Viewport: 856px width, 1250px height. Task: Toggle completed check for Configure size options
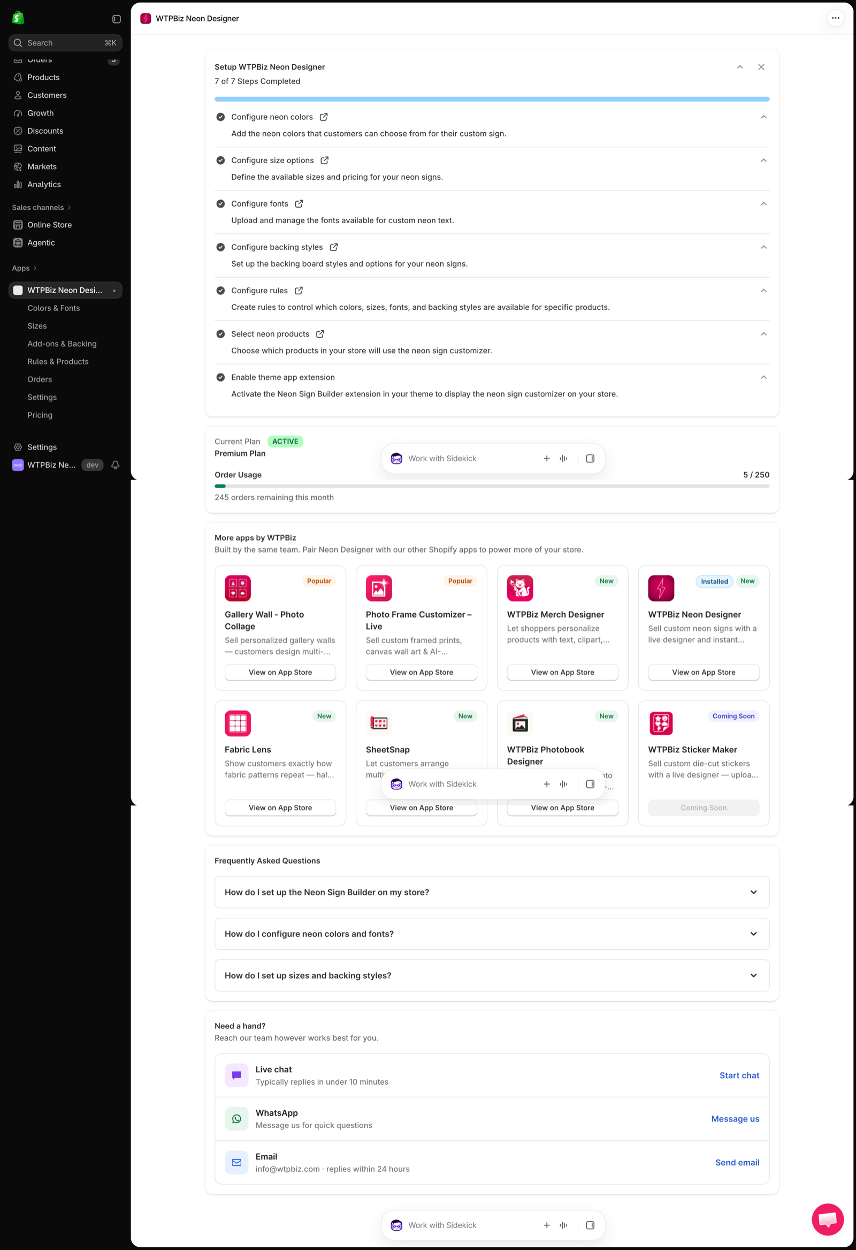[220, 161]
